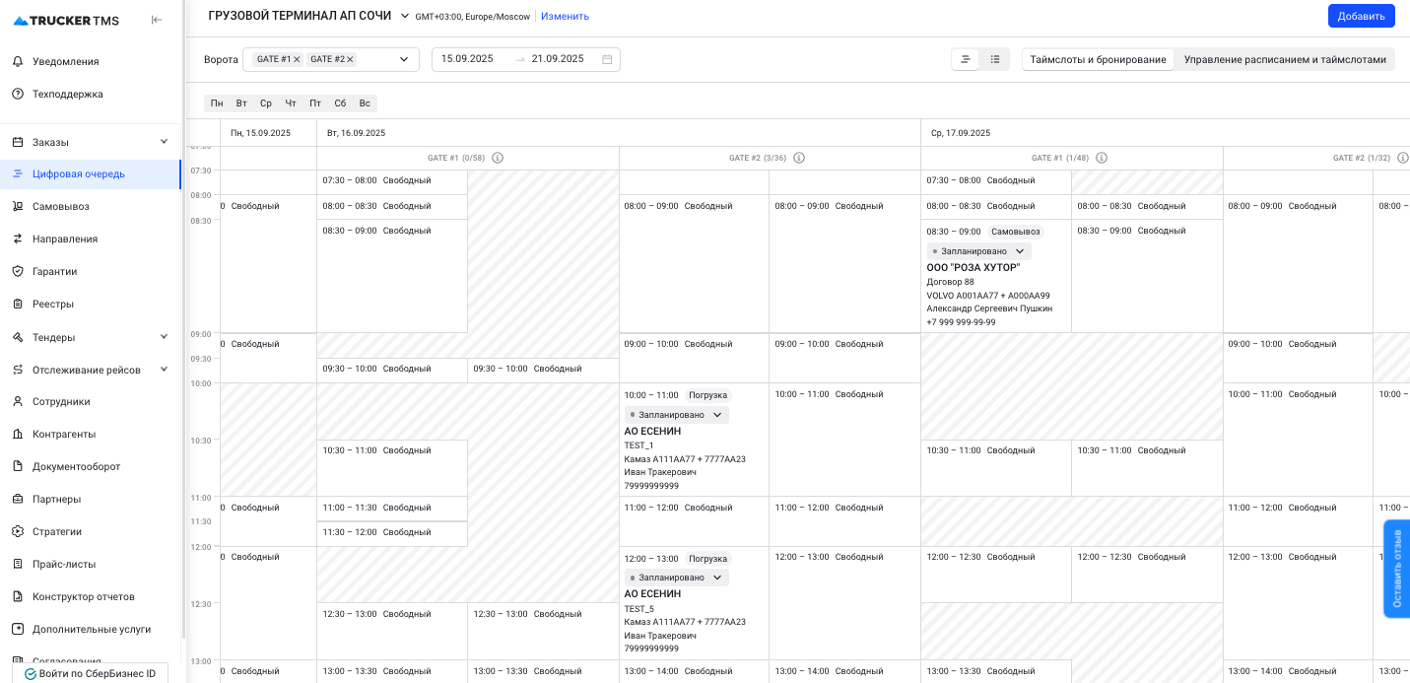This screenshot has width=1410, height=683.
Task: Remove the GATE #1 tag with its X
Action: pos(297,59)
